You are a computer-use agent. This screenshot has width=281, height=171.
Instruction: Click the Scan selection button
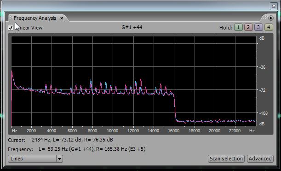(226, 159)
